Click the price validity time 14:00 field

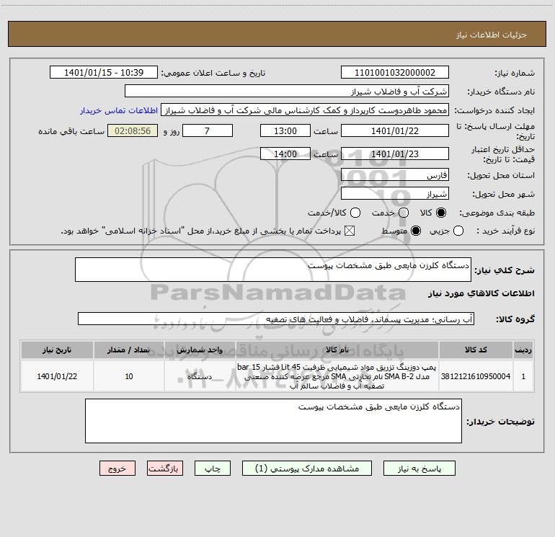coord(285,154)
